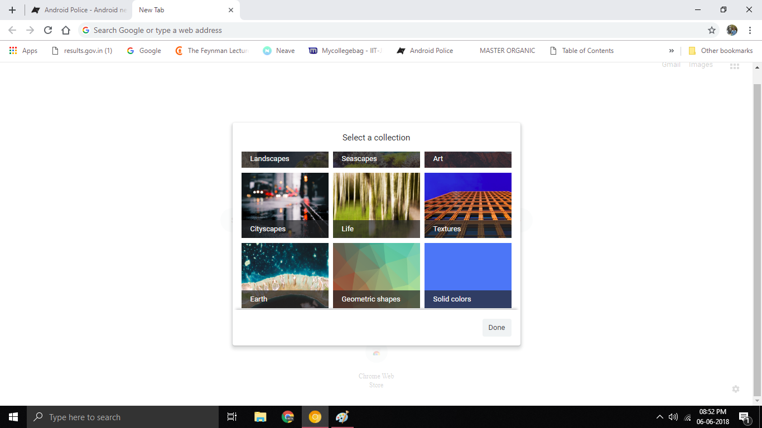
Task: Open the Chrome customize menu
Action: tap(750, 30)
